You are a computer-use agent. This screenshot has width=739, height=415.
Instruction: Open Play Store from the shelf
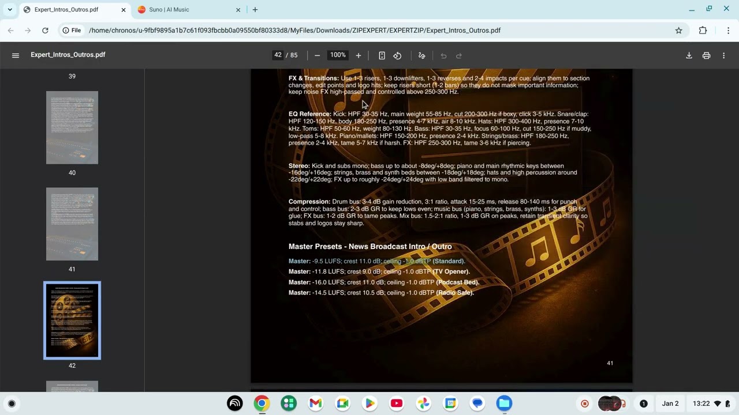[369, 403]
